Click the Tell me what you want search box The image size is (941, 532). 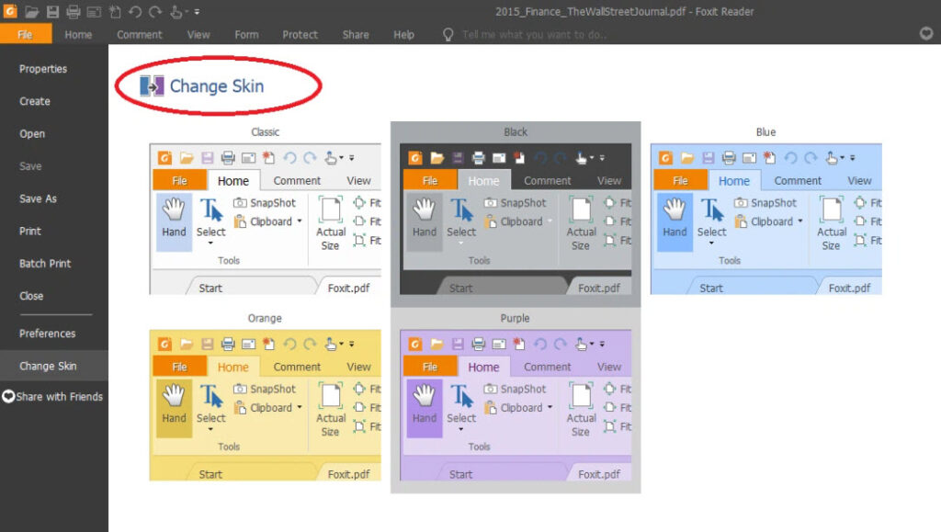pyautogui.click(x=533, y=35)
